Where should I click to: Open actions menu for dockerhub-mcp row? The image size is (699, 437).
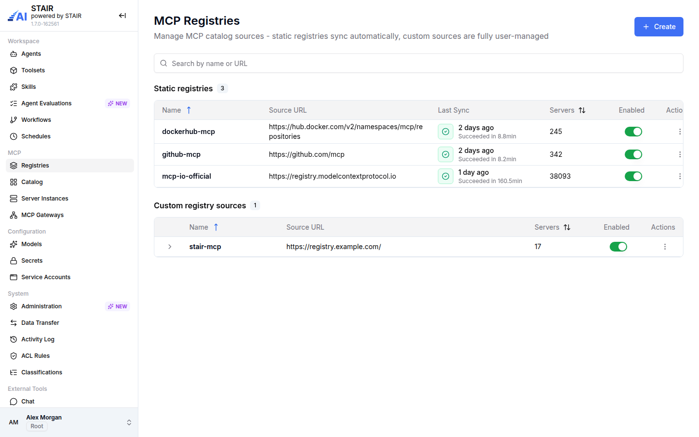(x=680, y=132)
